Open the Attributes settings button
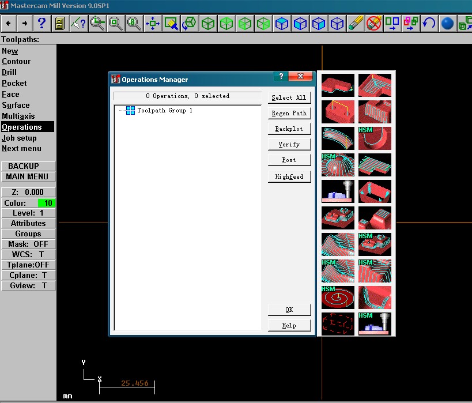 (x=28, y=223)
